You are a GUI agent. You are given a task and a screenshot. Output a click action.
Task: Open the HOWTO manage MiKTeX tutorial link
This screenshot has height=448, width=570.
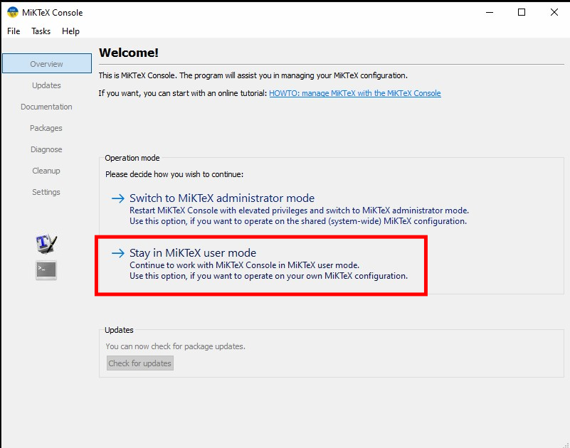tap(354, 93)
